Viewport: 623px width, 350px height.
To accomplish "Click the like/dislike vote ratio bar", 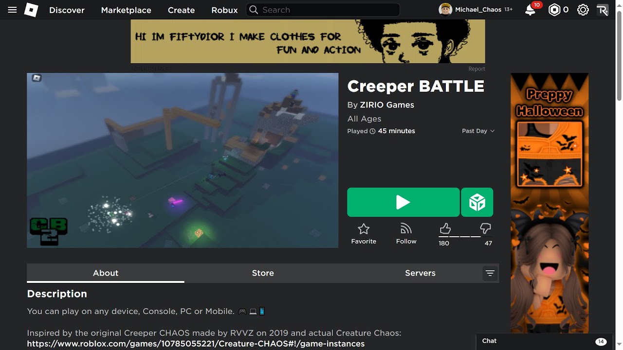I will pyautogui.click(x=465, y=237).
